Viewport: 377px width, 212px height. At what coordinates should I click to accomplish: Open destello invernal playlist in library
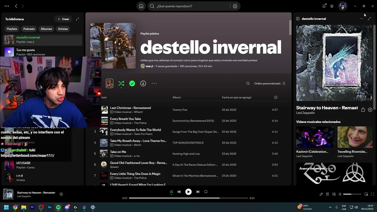click(43, 39)
